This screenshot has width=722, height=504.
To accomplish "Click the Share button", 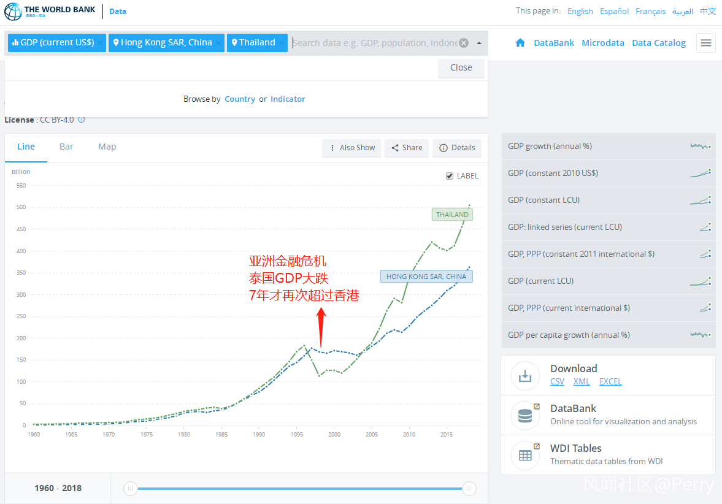I will click(x=407, y=148).
